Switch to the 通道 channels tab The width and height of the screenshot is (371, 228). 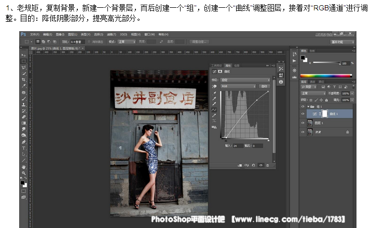(312, 82)
